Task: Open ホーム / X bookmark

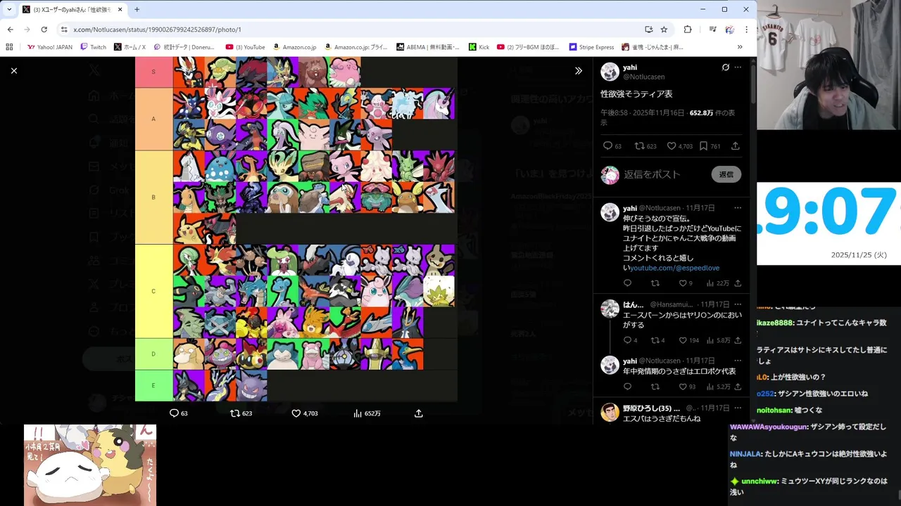Action: pyautogui.click(x=130, y=47)
